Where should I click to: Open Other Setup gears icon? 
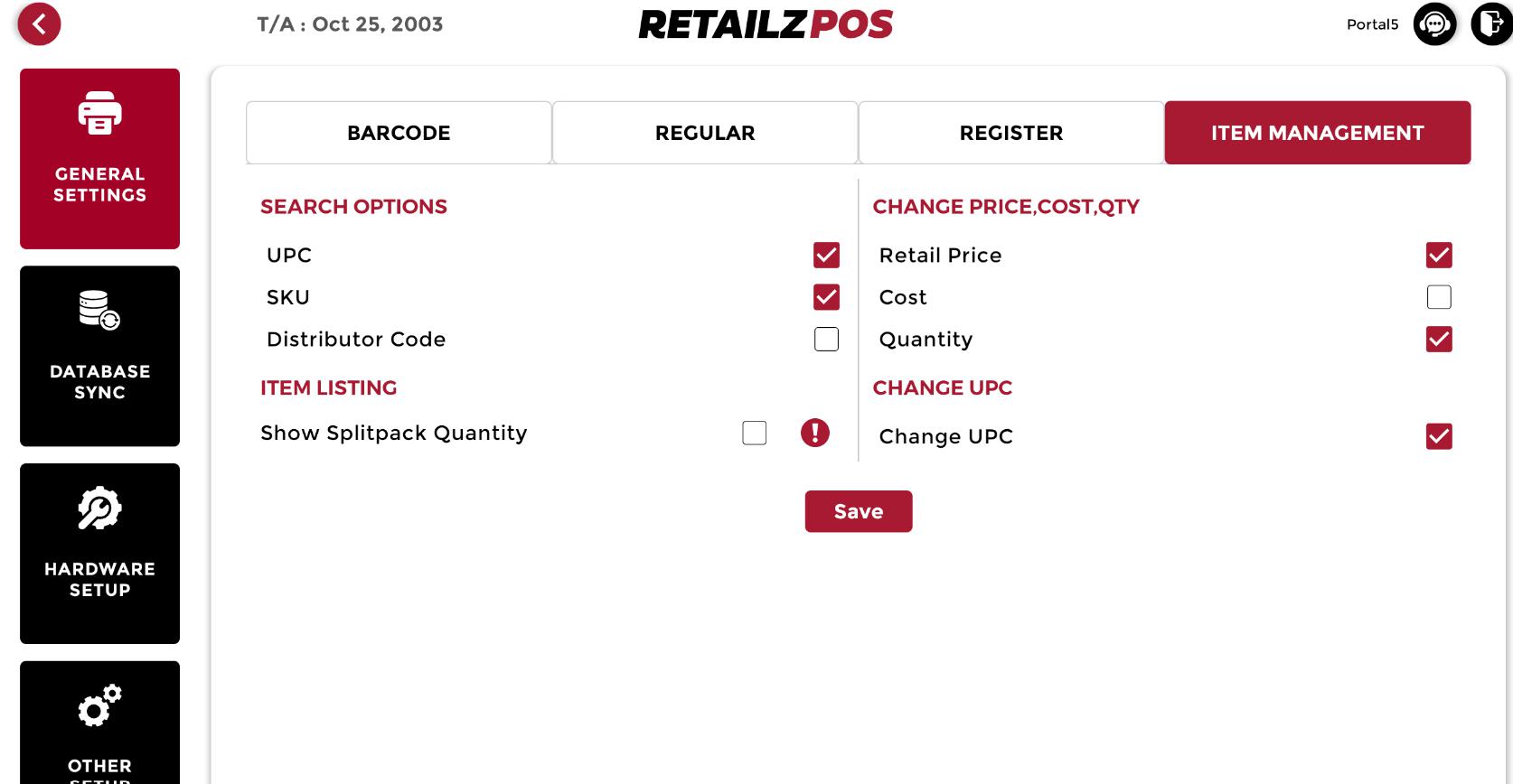click(x=99, y=705)
